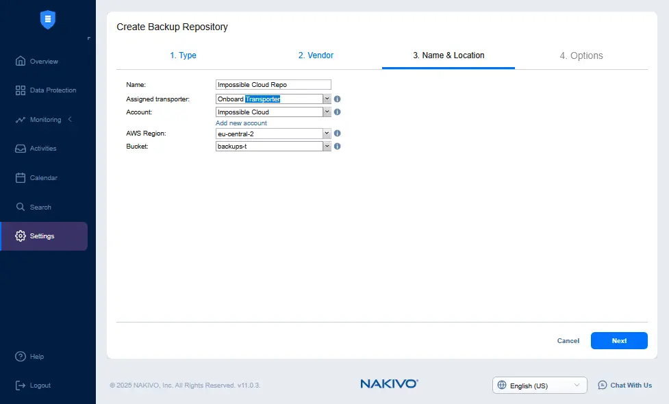Click the info icon beside Assigned transporter

point(338,99)
